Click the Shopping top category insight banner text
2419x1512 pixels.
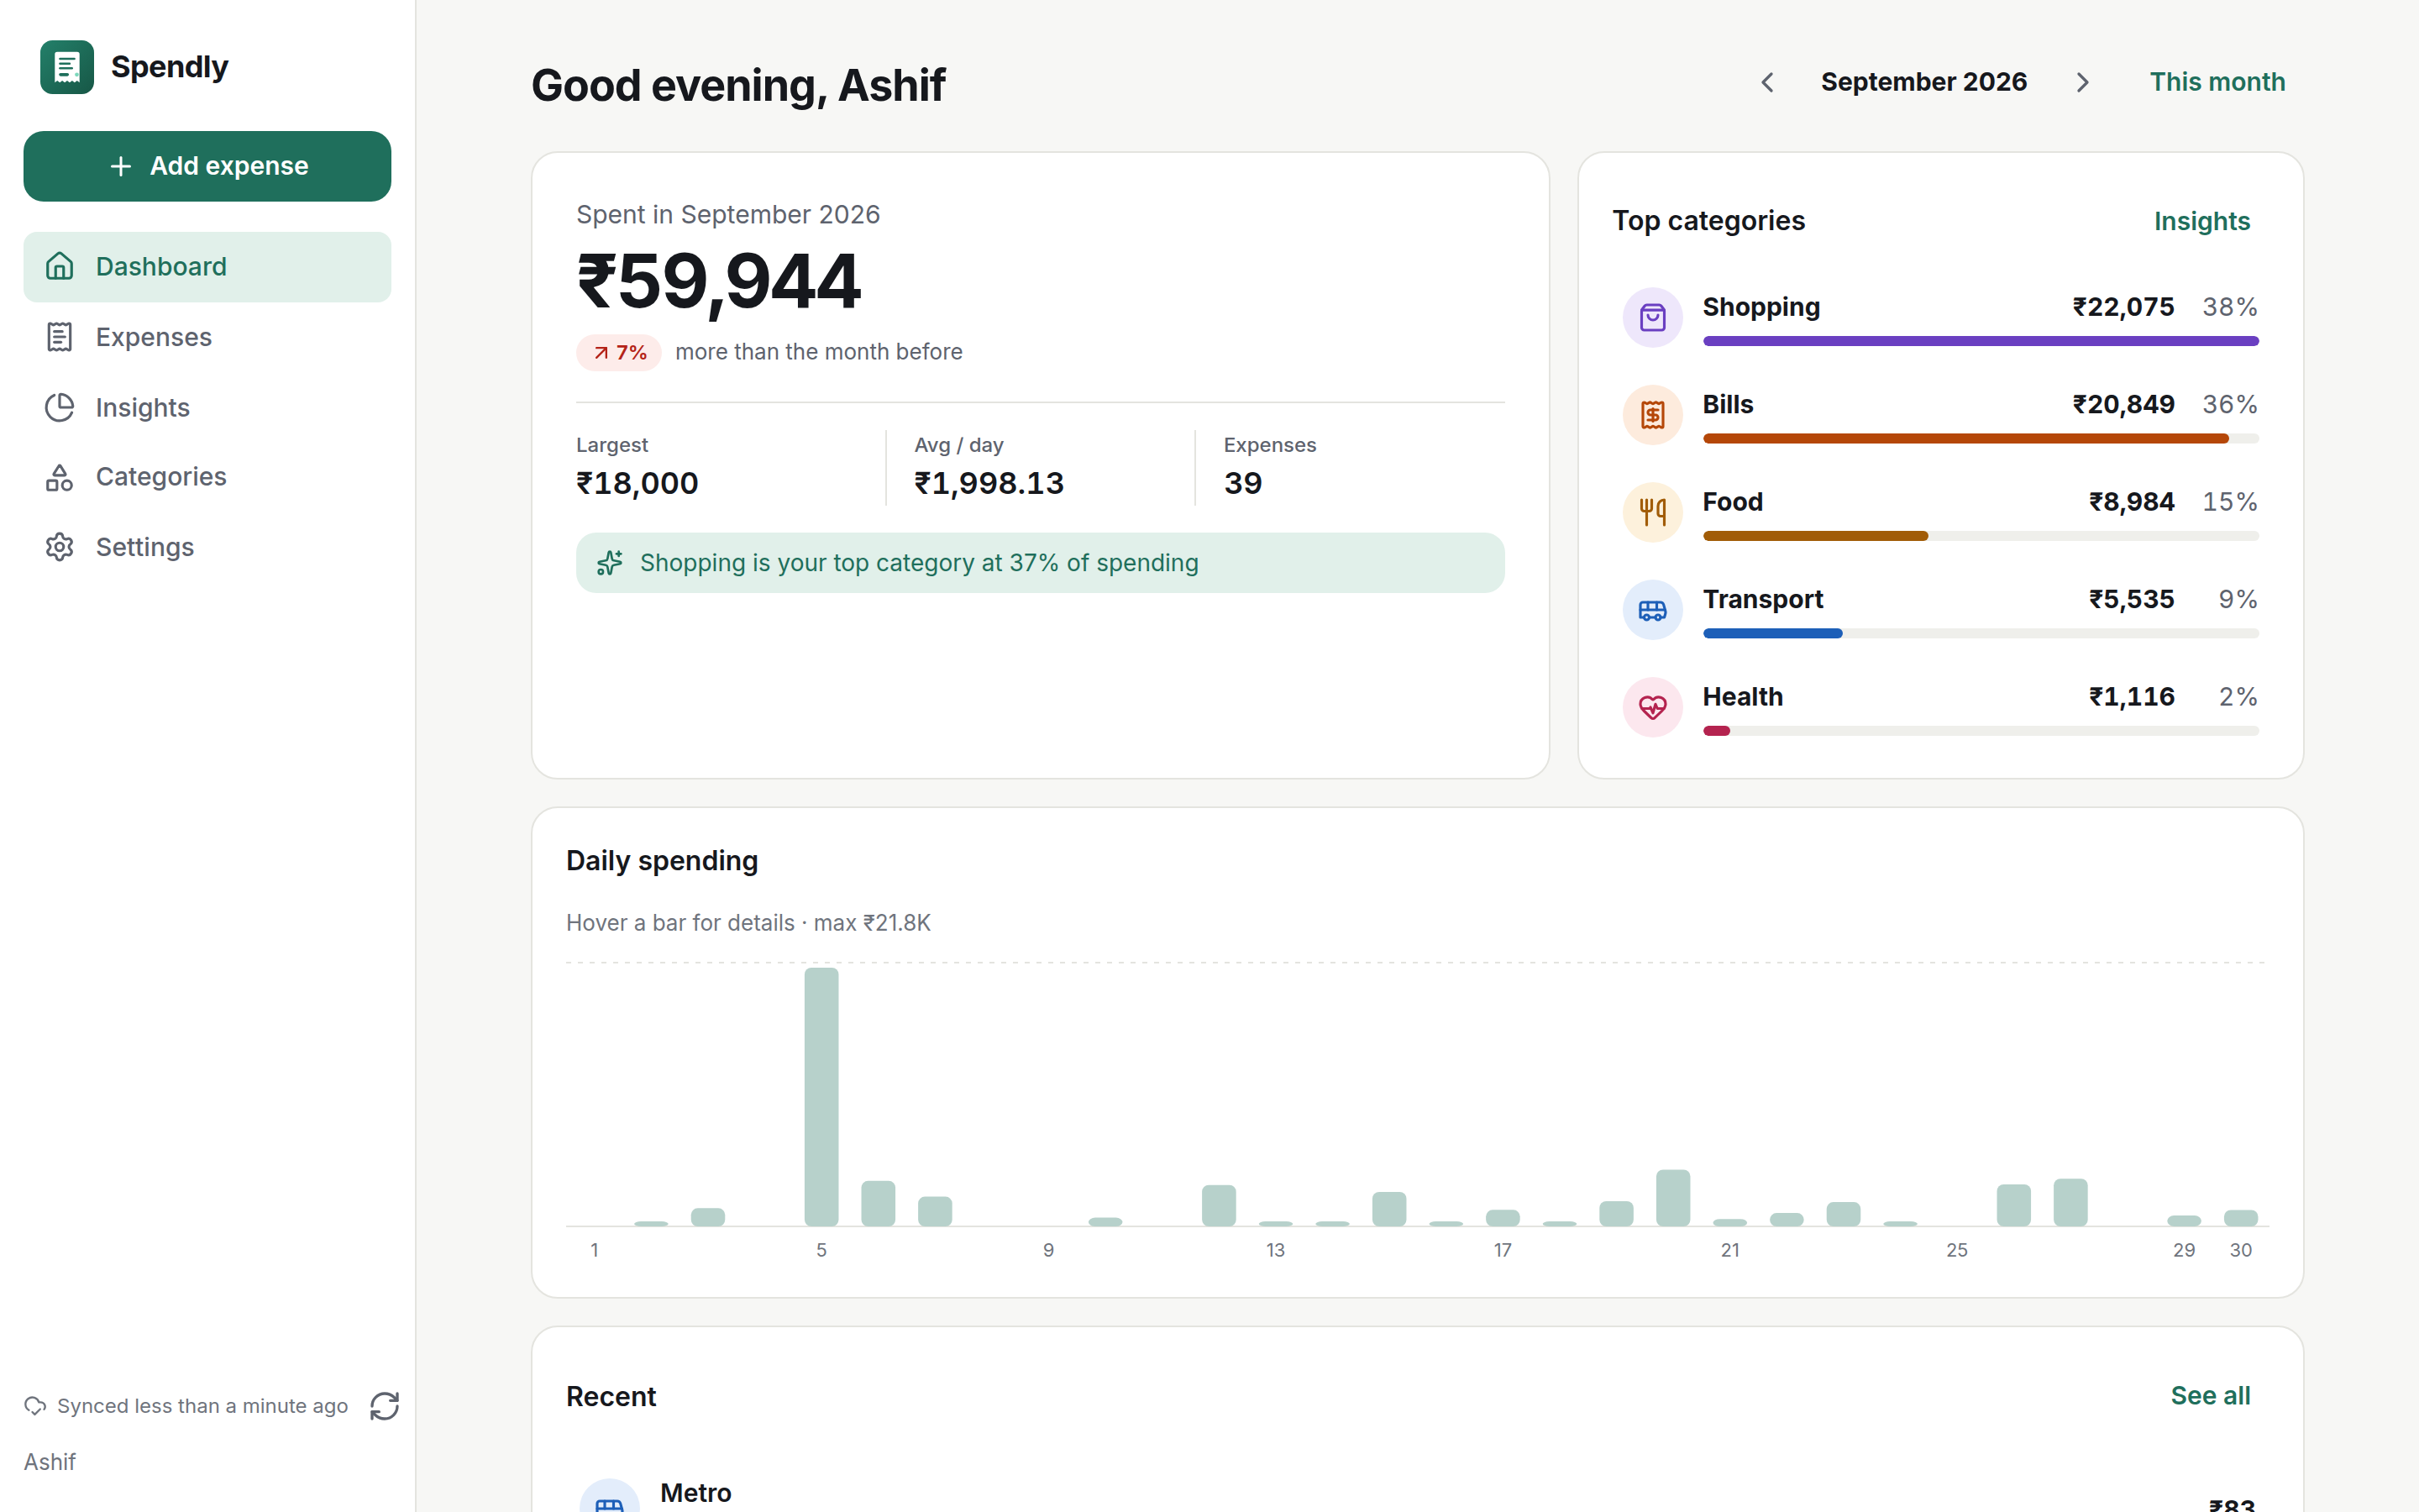[919, 563]
